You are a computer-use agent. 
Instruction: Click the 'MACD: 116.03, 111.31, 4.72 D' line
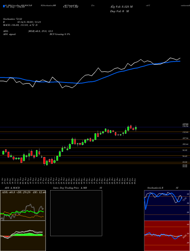pyautogui.click(x=20, y=25)
